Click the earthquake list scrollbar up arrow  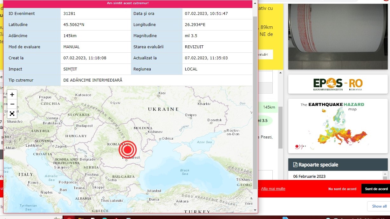(280, 73)
